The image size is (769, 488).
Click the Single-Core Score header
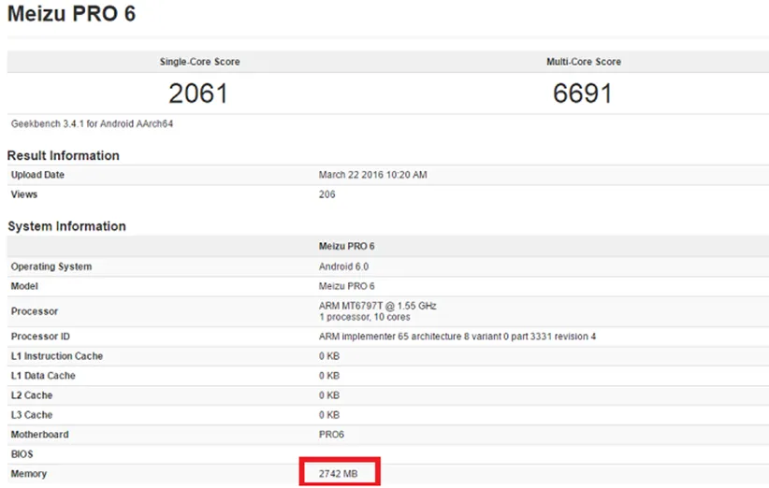click(199, 62)
